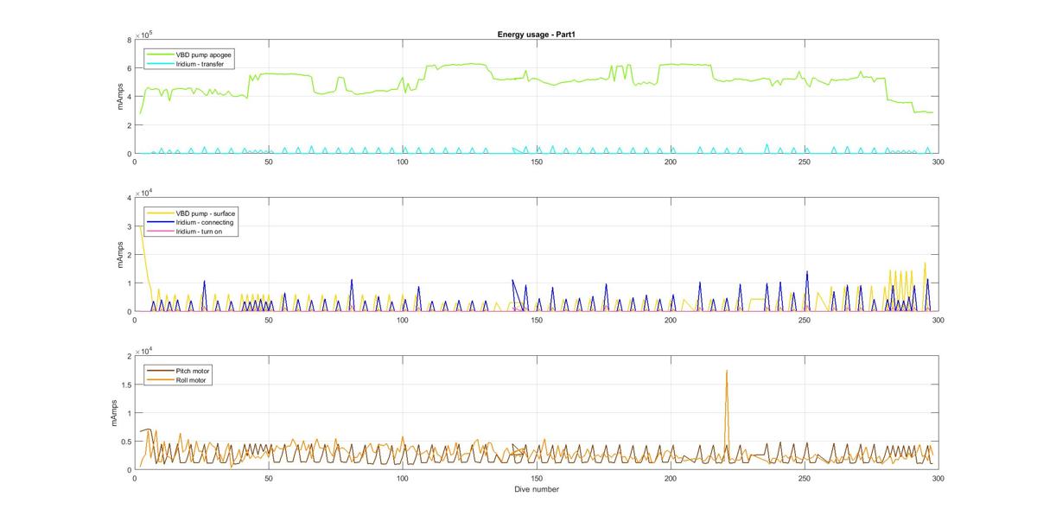Click the large roll motor spike peak
This screenshot has width=1037, height=528.
[x=727, y=371]
